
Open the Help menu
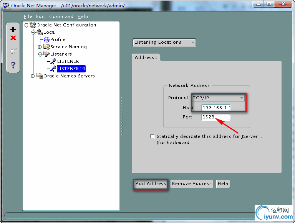tap(83, 16)
